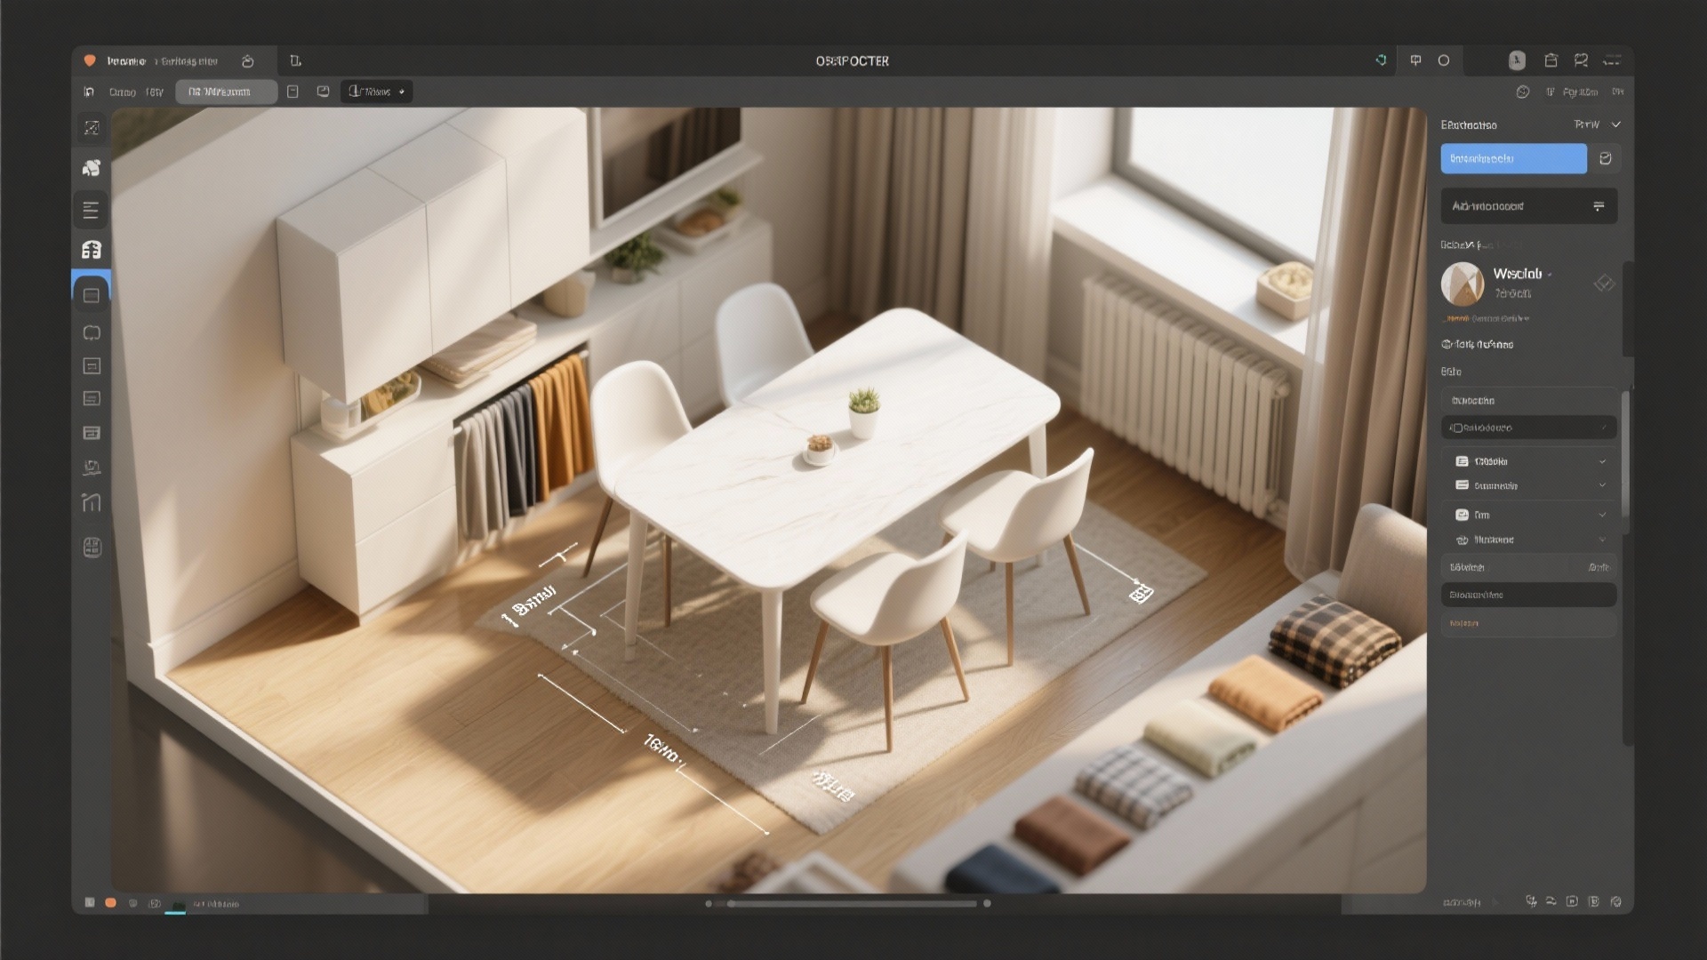Click the green refresh icon in top bar
The width and height of the screenshot is (1707, 960).
click(1381, 60)
